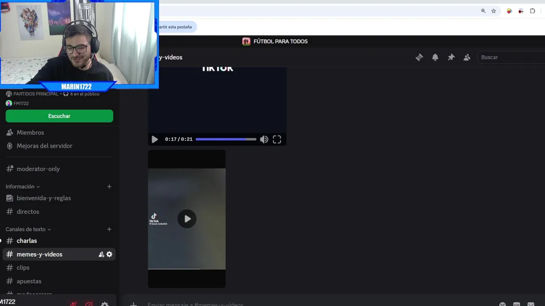
Task: Click invite icon on memes-y-videos
Action: click(x=101, y=254)
